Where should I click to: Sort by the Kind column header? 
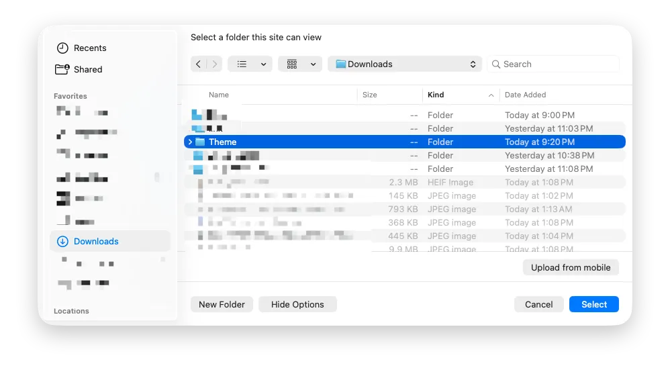pos(457,95)
